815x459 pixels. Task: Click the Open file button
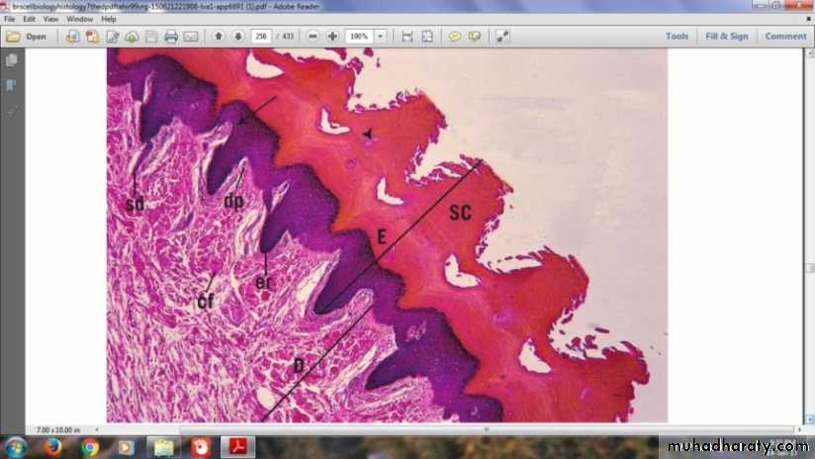coord(27,37)
